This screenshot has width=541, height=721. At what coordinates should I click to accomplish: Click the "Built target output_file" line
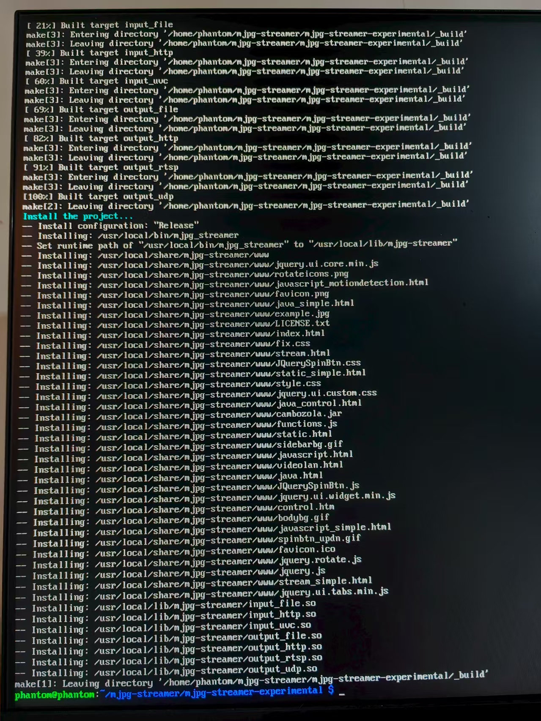[x=102, y=109]
